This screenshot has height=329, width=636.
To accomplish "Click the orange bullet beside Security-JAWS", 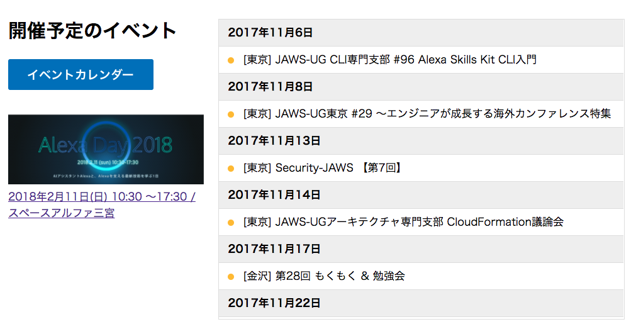I will tap(231, 169).
